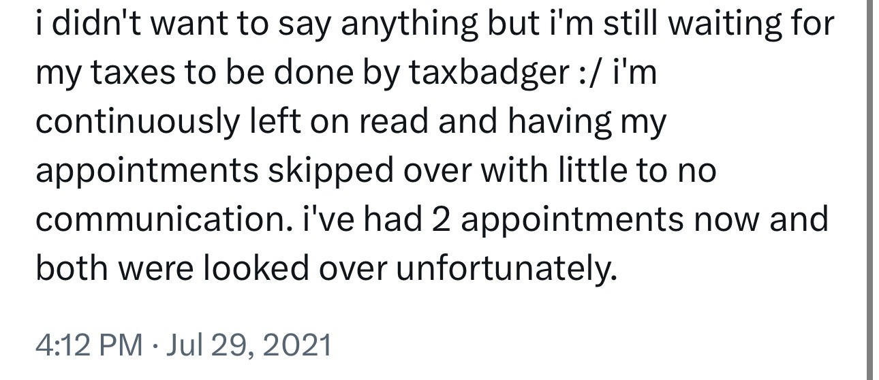879x380 pixels.
Task: Click the word "unfortunately" in the tweet
Action: pos(506,269)
